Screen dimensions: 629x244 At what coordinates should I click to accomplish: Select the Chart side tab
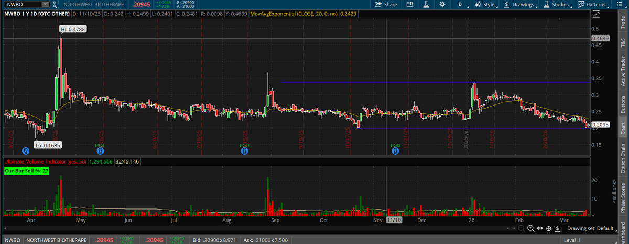[624, 129]
